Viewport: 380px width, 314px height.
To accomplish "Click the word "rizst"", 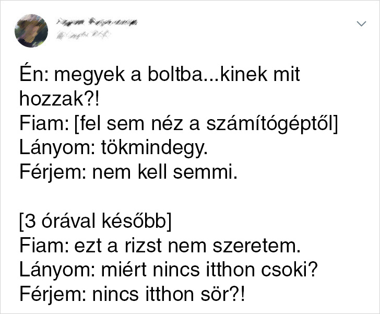I will [143, 246].
